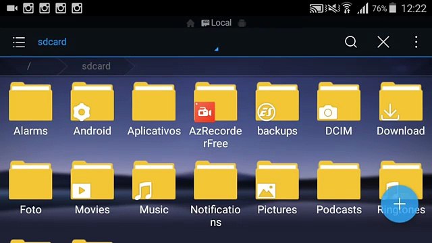Open the hamburger navigation menu
The image size is (432, 243).
coord(19,42)
